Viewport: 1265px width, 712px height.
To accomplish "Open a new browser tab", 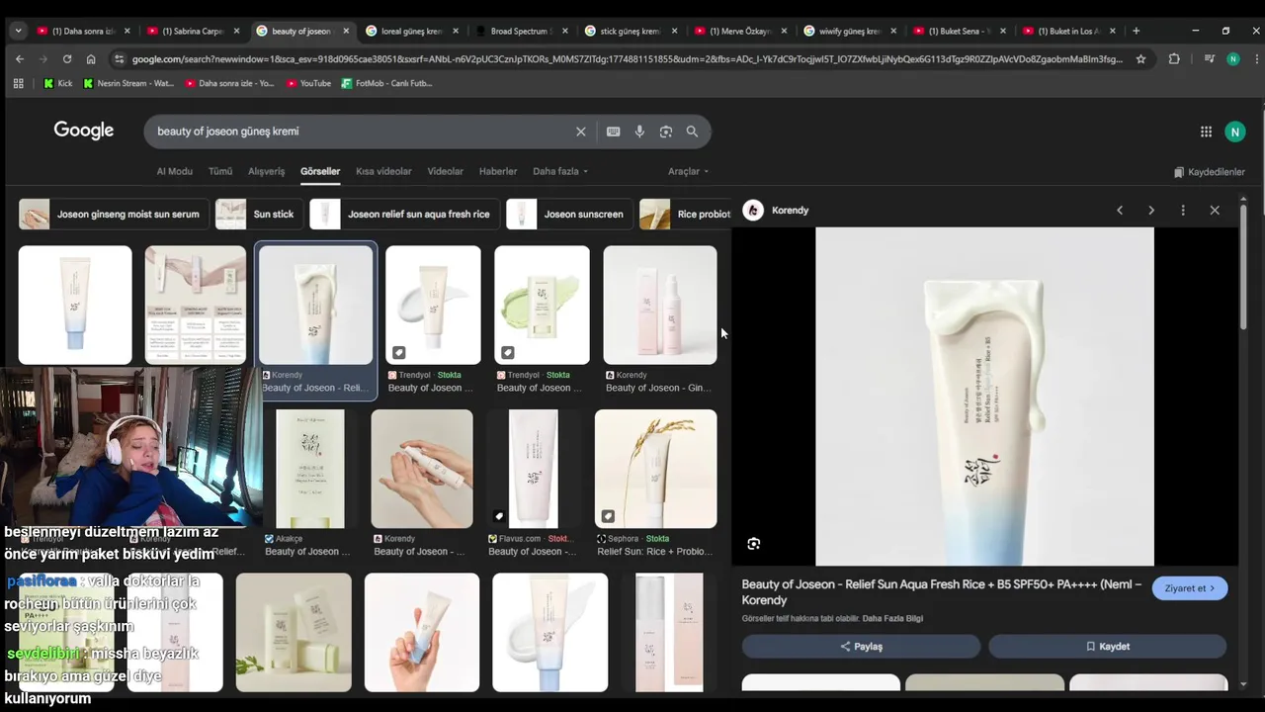I will tap(1136, 31).
